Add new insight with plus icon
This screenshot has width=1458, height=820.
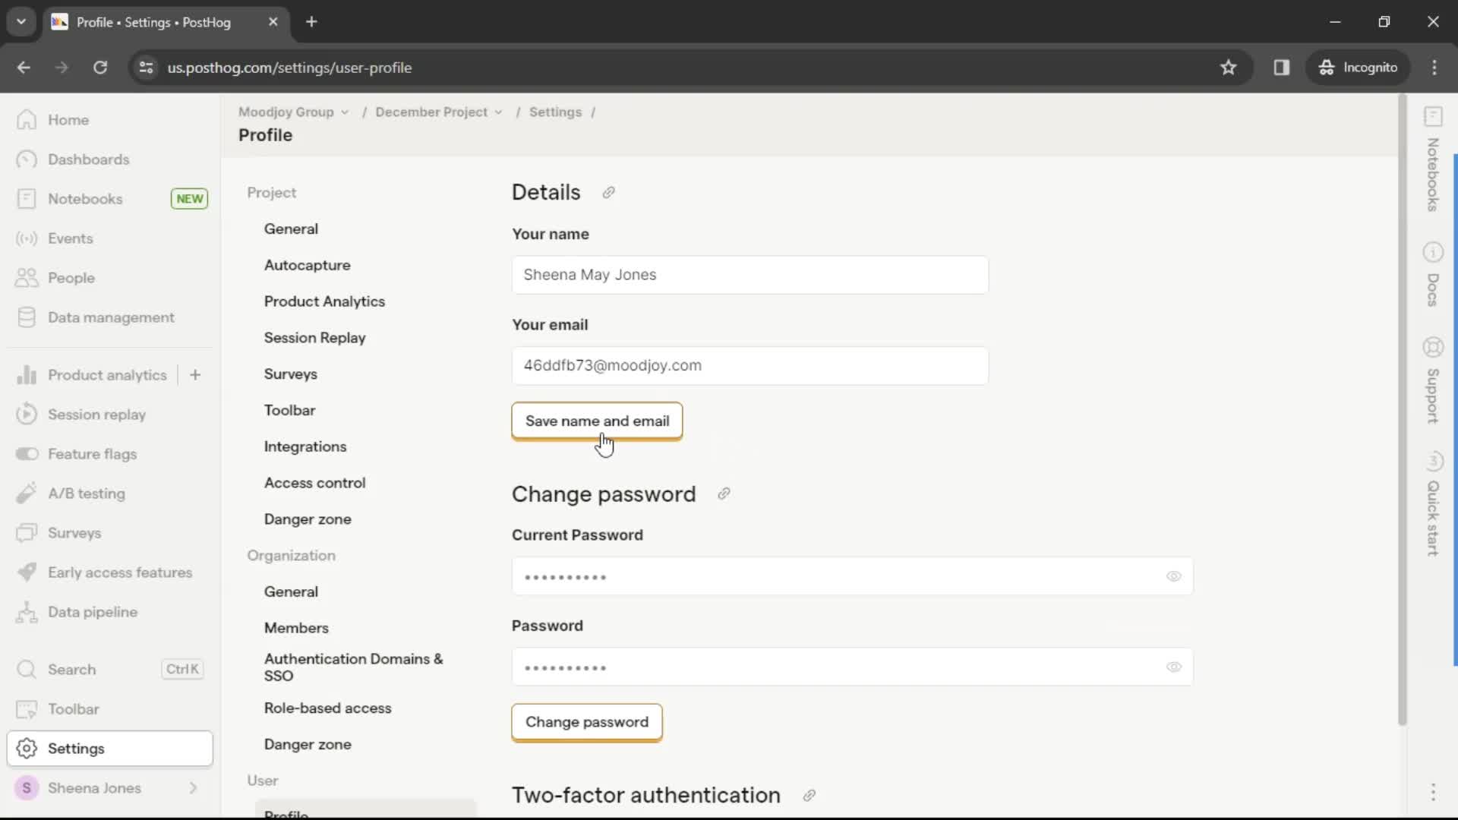195,375
